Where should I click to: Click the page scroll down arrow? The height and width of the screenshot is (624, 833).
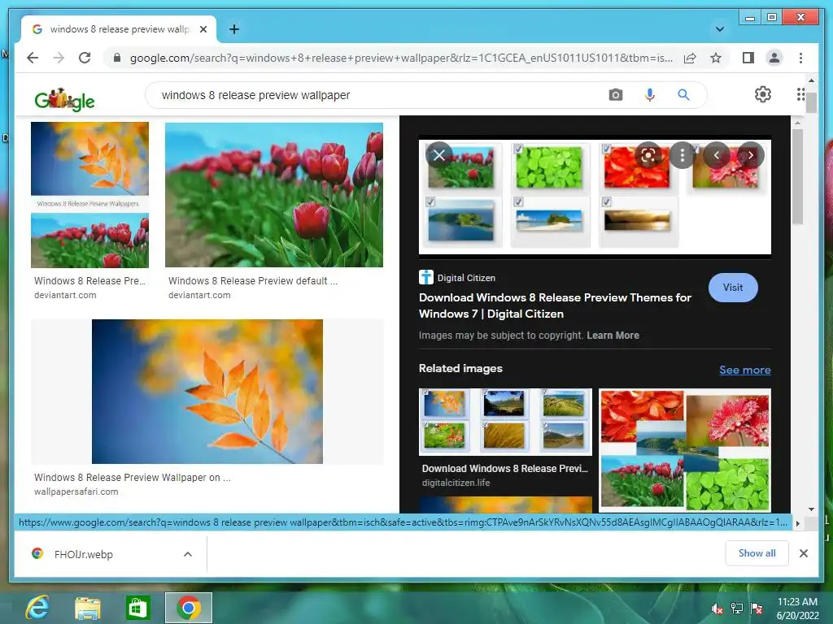(x=811, y=509)
